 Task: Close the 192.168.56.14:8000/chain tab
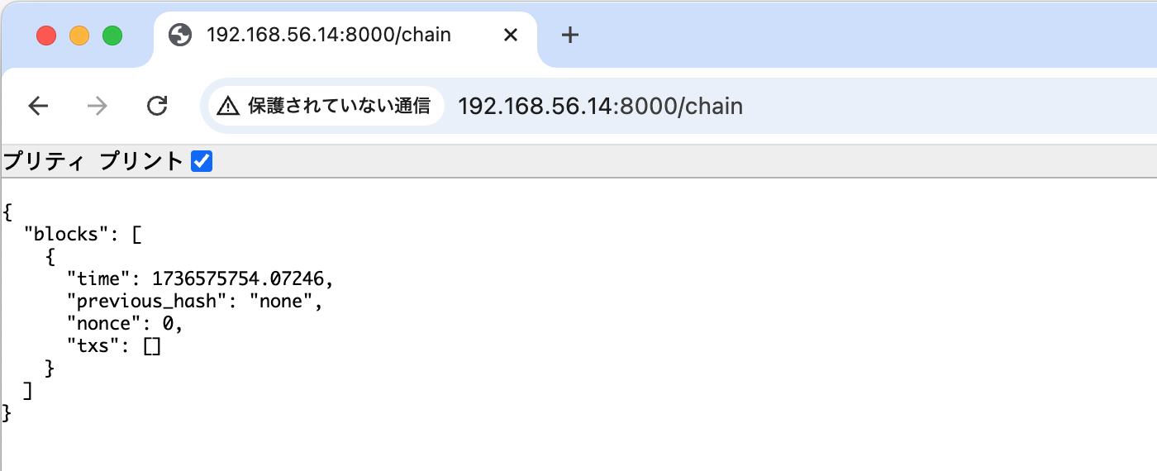click(511, 35)
